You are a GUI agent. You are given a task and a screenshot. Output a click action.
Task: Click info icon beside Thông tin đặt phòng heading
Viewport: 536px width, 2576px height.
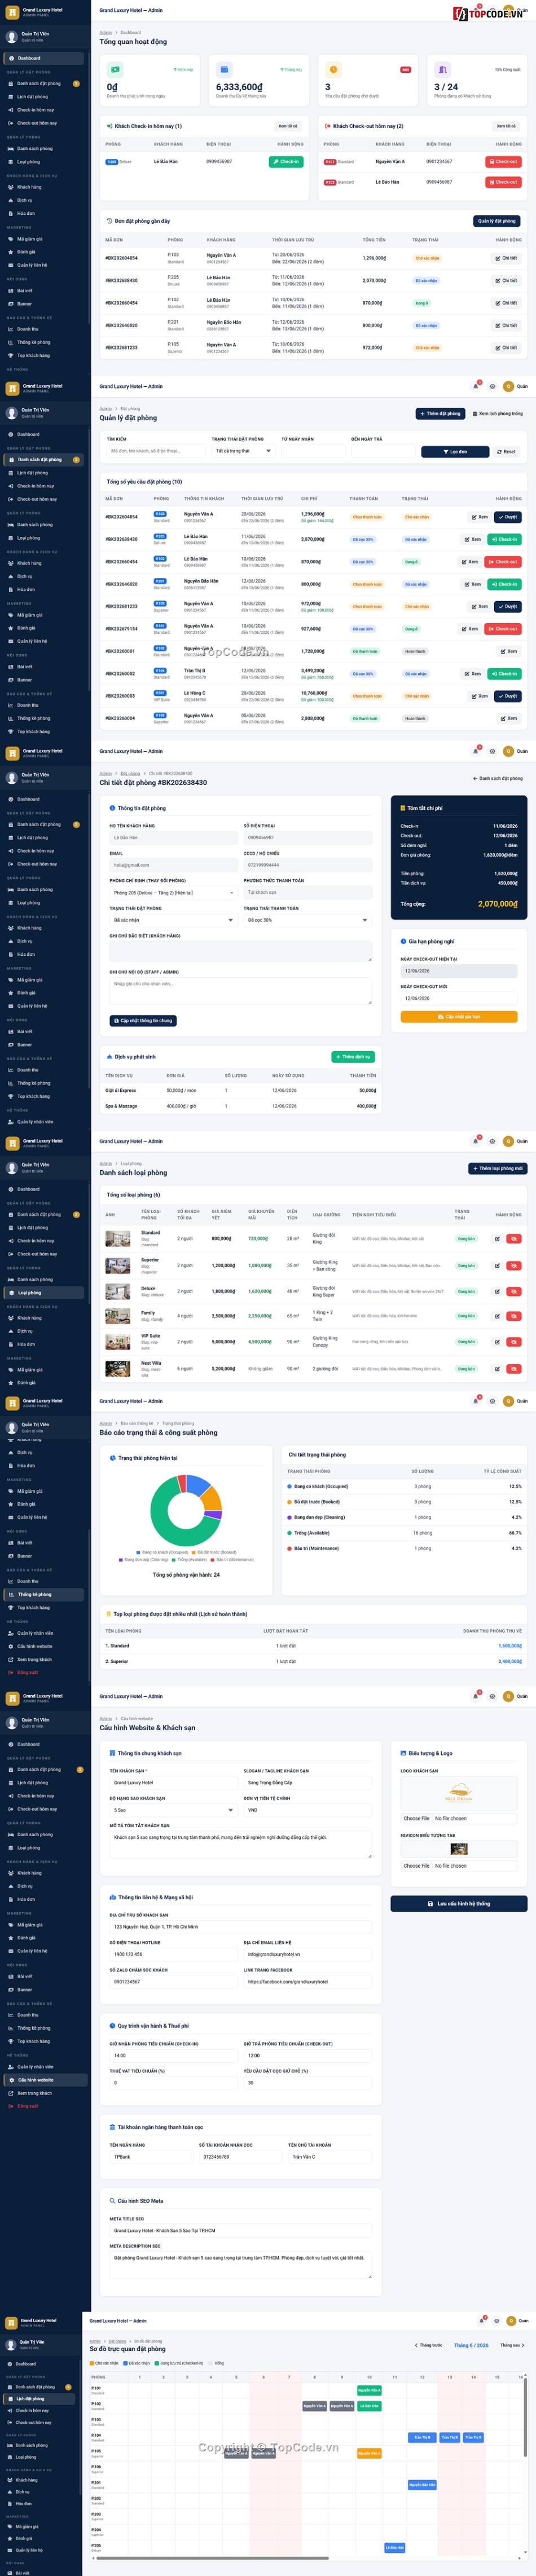pos(112,808)
